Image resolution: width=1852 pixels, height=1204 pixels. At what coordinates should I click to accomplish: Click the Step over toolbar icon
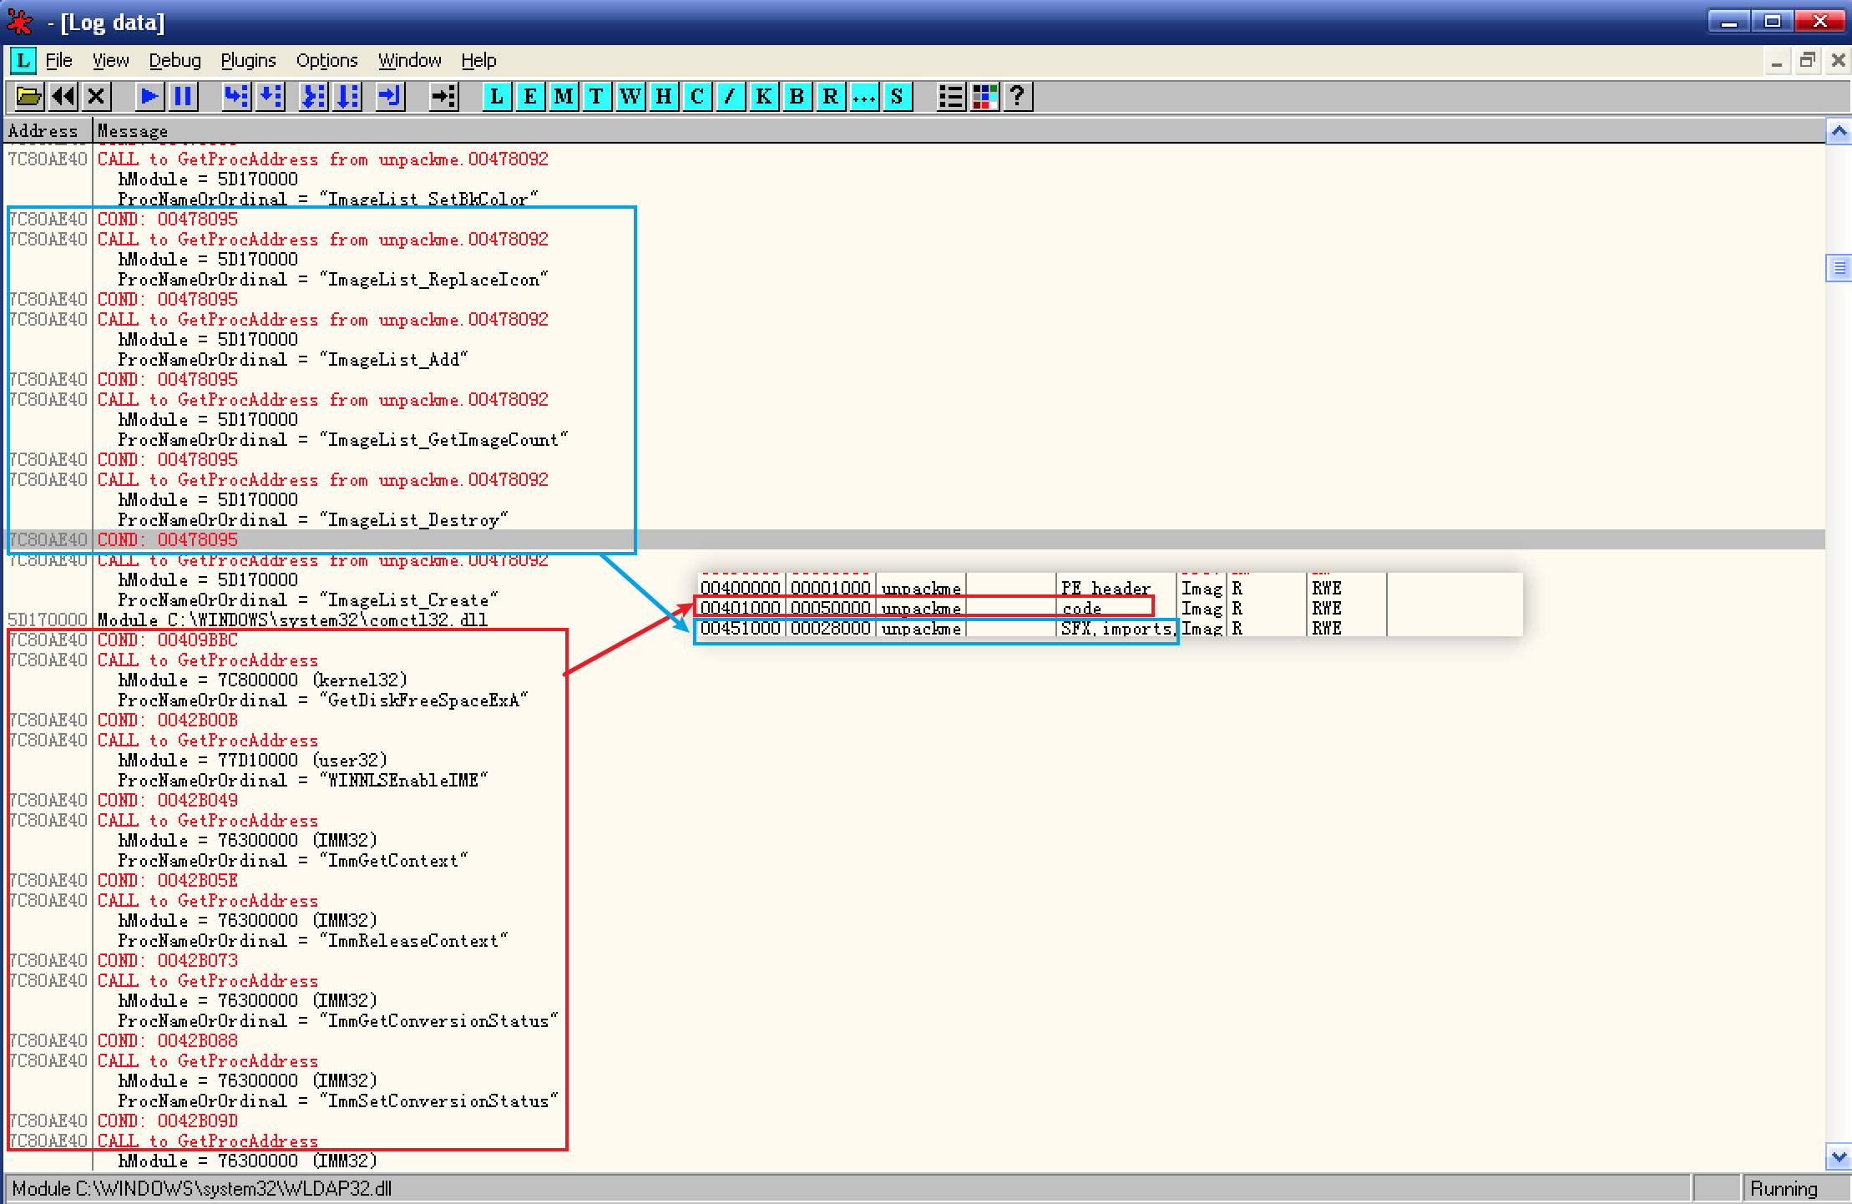[271, 97]
